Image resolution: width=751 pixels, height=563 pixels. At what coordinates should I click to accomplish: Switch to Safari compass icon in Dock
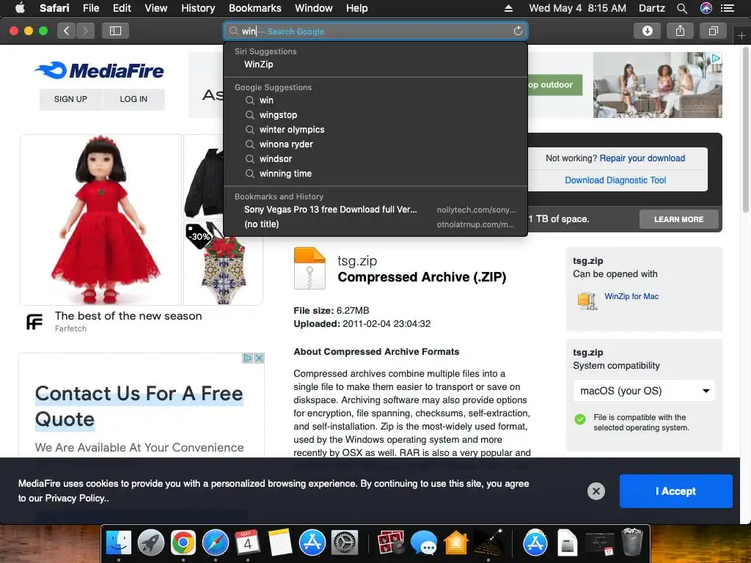[216, 543]
